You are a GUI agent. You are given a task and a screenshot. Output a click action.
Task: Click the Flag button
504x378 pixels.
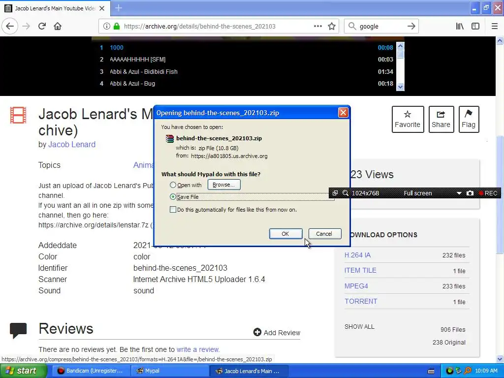point(469,119)
